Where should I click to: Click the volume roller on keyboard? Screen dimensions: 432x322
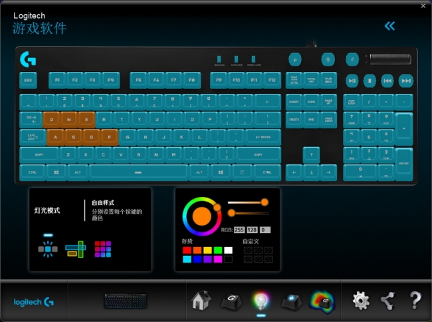coord(390,59)
